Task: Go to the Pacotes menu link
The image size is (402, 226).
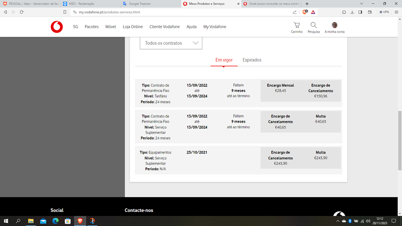Action: pyautogui.click(x=91, y=27)
